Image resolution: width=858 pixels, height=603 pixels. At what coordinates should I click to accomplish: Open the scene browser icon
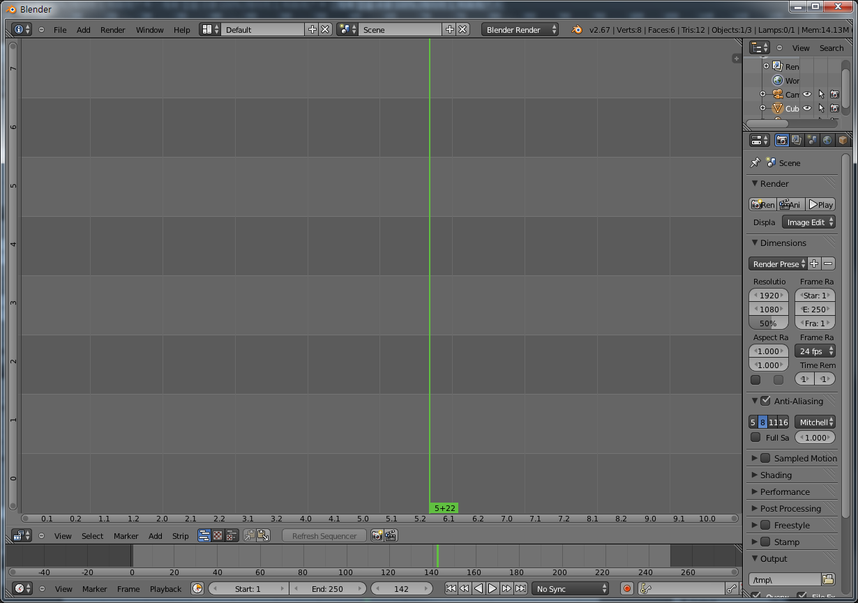coord(347,29)
